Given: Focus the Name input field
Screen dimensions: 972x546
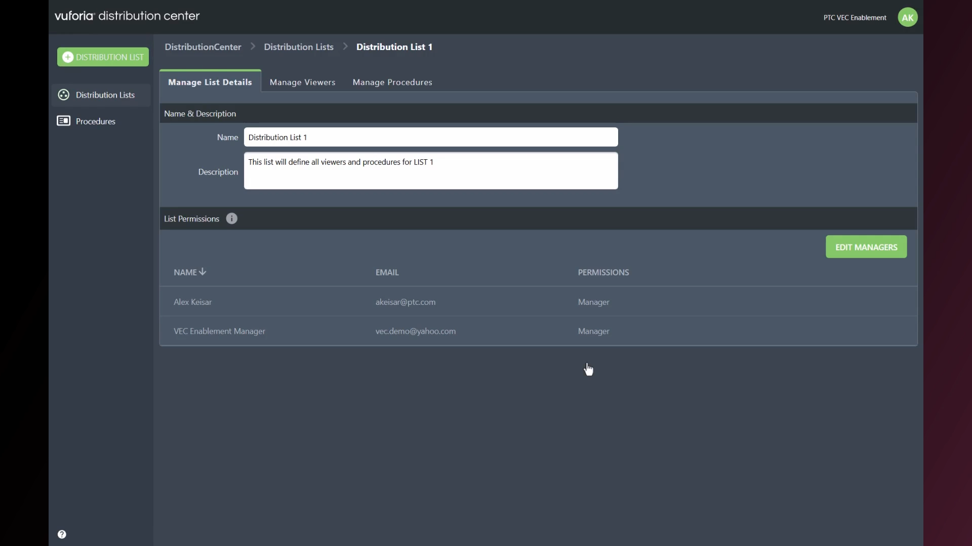Looking at the screenshot, I should point(431,137).
